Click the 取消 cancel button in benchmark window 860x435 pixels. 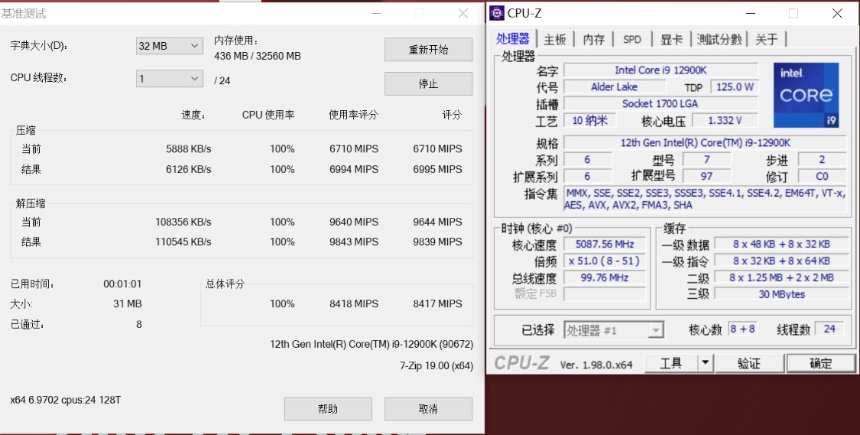tap(428, 409)
